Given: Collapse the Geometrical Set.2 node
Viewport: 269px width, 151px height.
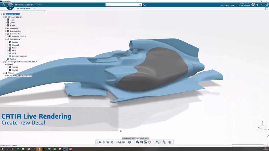Looking at the screenshot, I should click(6, 34).
